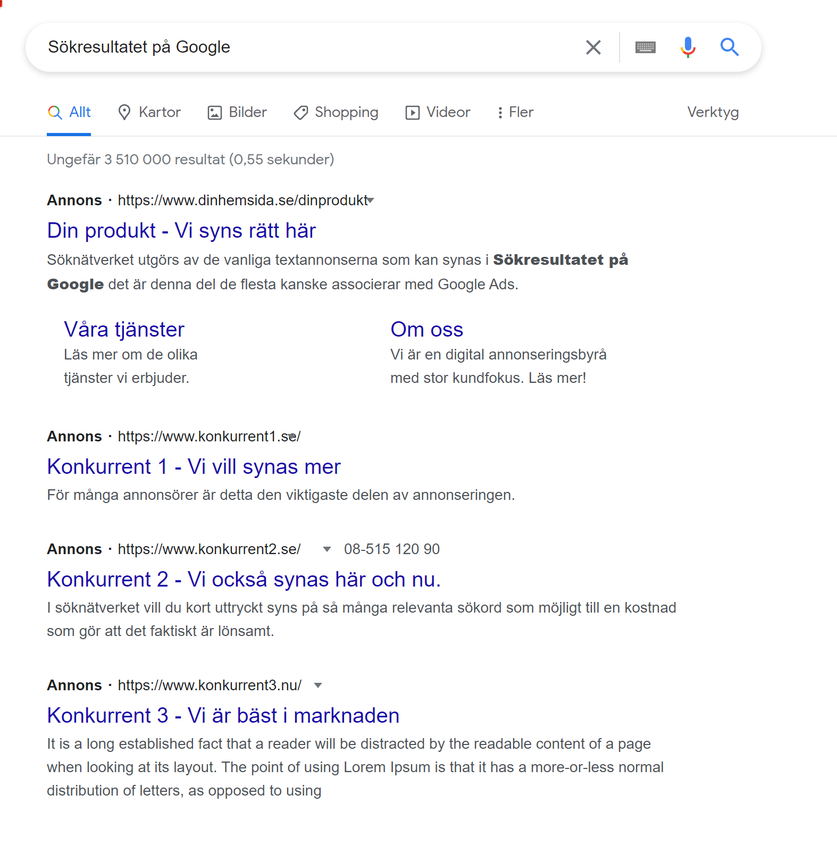Click the https://www.konkurrent3.nu/ URL text
Screen dimensions: 837x845
[210, 685]
